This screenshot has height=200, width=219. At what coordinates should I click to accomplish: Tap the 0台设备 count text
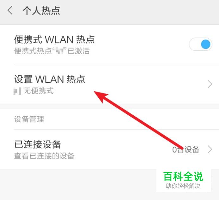coord(186,150)
